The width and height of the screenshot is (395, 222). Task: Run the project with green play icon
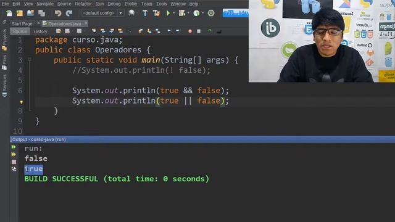click(168, 13)
